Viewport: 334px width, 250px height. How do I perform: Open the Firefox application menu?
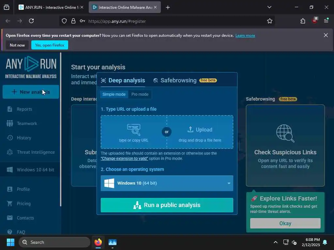tap(326, 21)
